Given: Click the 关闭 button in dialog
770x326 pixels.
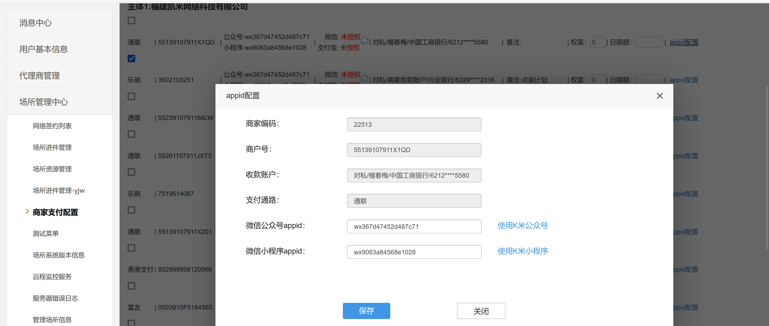Looking at the screenshot, I should [481, 311].
